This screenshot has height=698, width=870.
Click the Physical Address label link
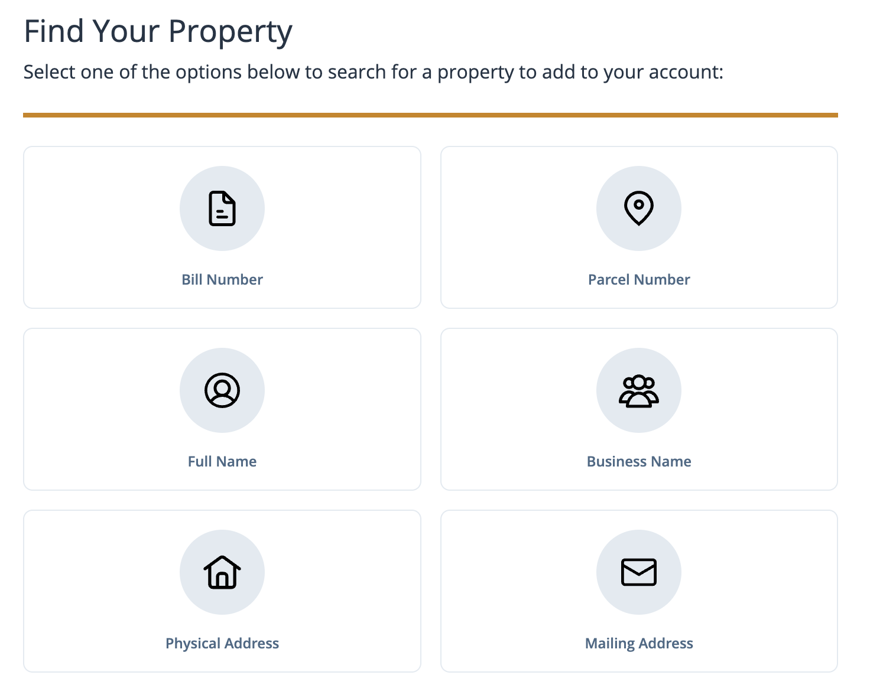point(222,643)
